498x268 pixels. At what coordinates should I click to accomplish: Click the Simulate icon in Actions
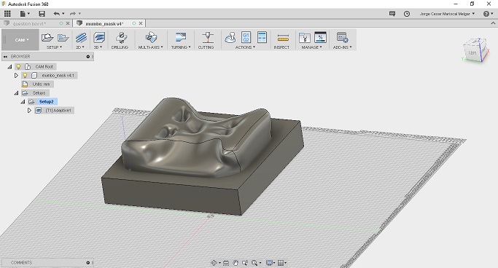[230, 38]
